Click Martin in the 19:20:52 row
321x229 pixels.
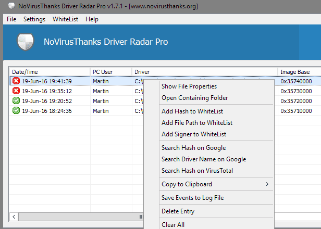(x=101, y=101)
